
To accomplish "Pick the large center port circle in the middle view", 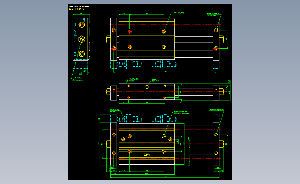I will pos(147,87).
